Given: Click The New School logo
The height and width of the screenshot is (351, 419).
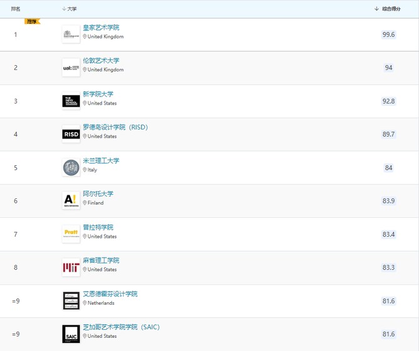Looking at the screenshot, I should [x=71, y=101].
